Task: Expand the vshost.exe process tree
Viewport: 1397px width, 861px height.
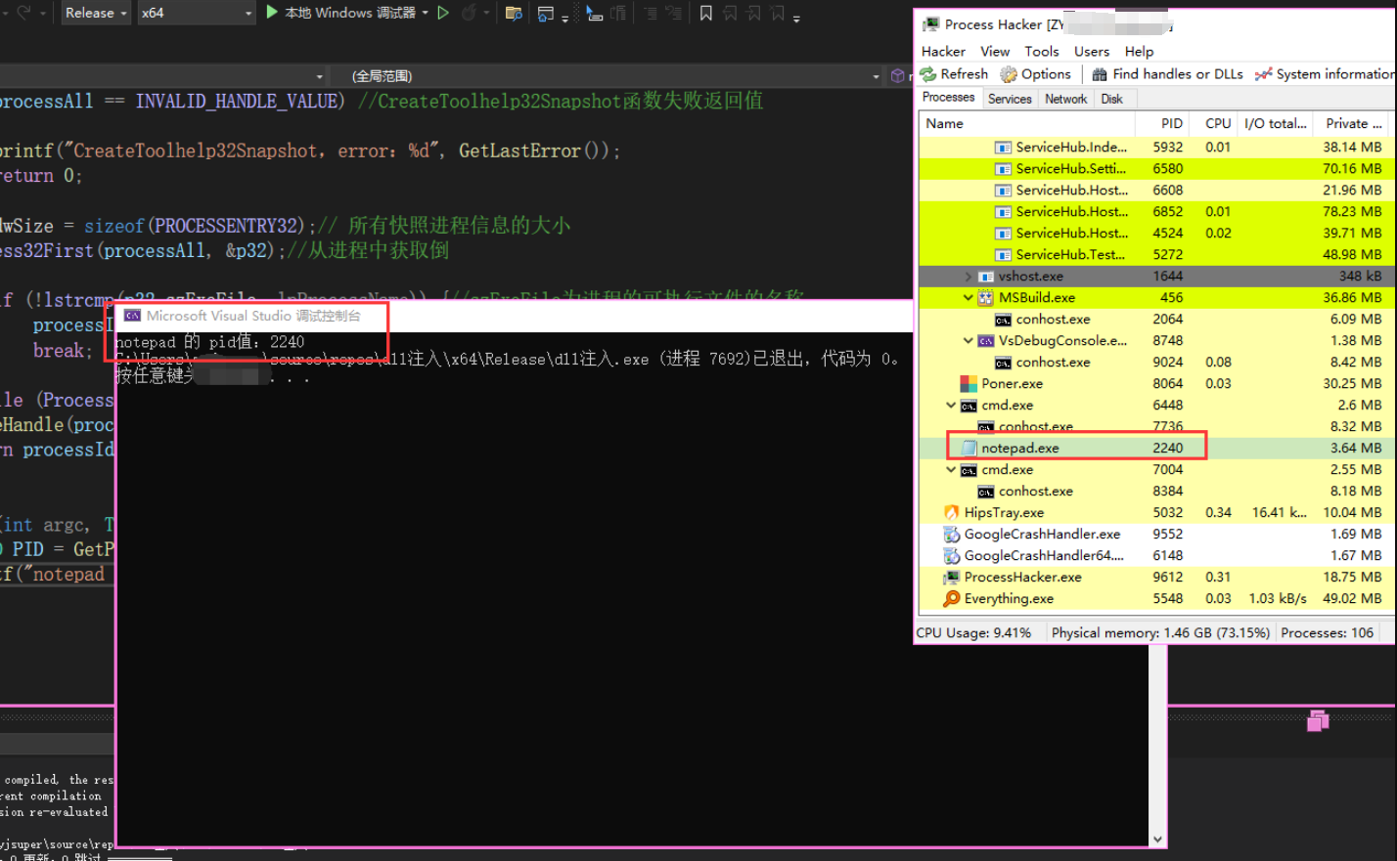Action: click(x=968, y=277)
